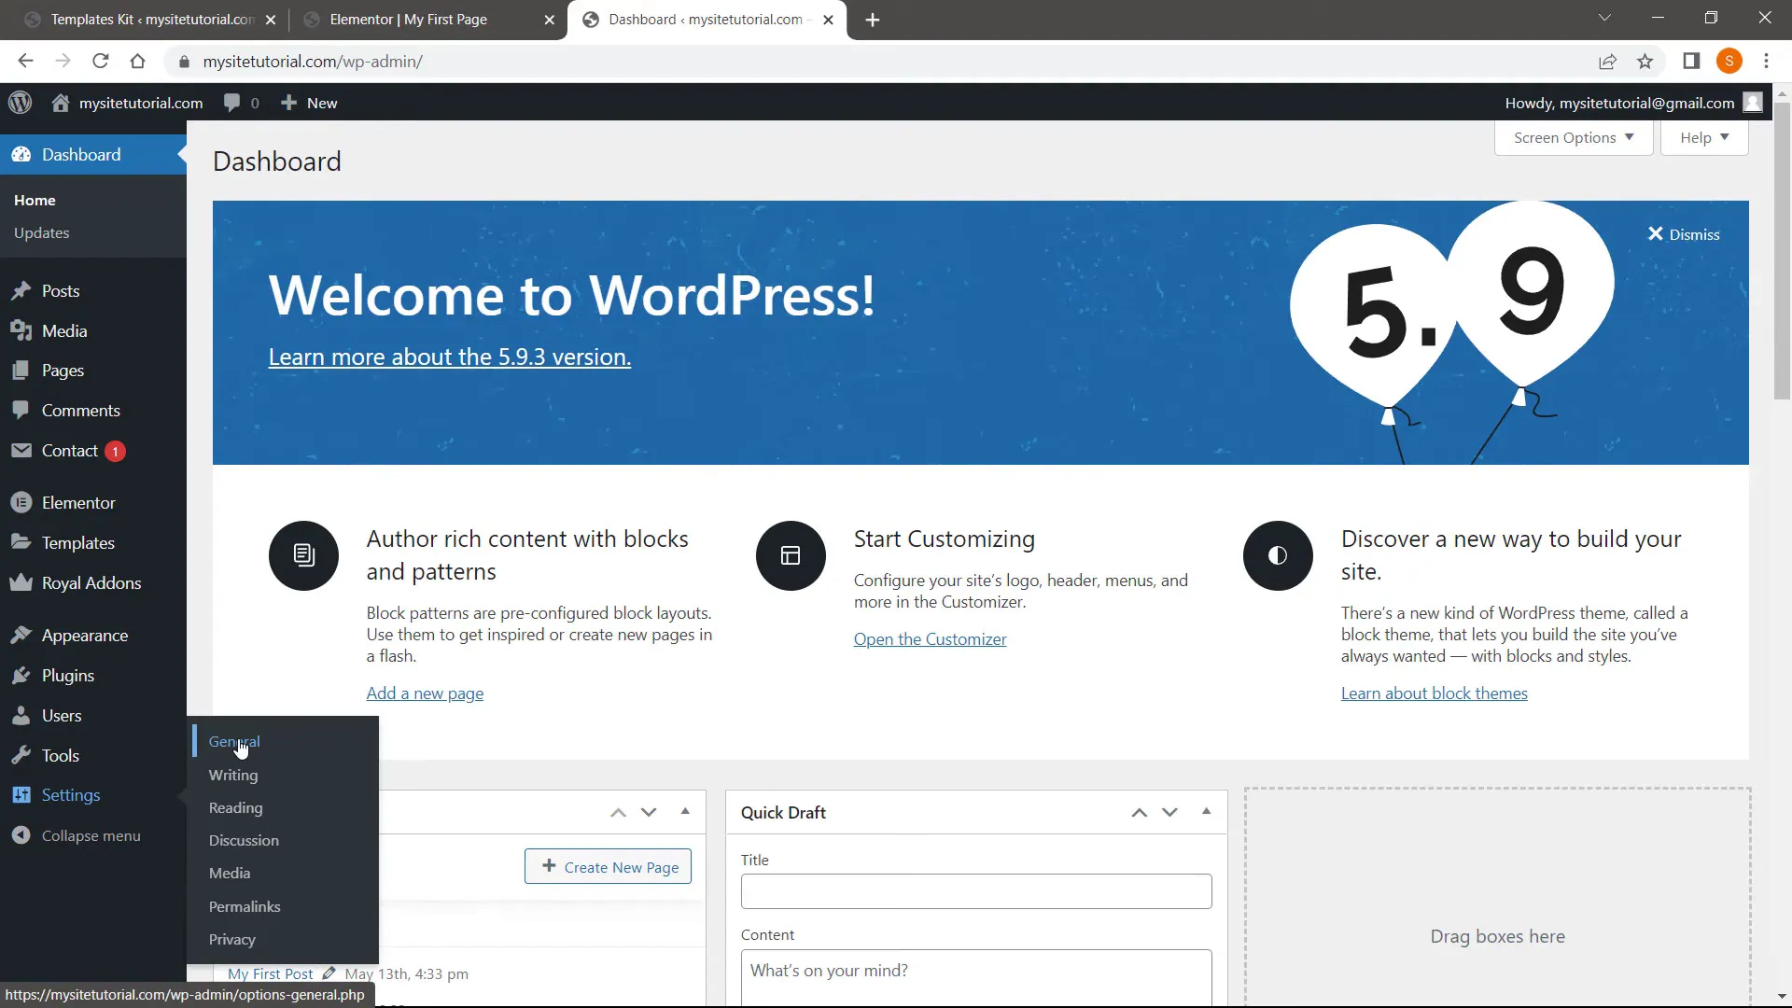Open Discussion settings submenu item
This screenshot has height=1008, width=1792.
[244, 841]
